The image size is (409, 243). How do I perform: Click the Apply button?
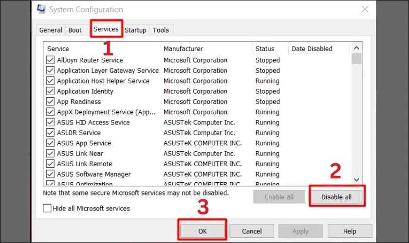click(x=300, y=231)
